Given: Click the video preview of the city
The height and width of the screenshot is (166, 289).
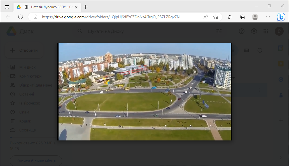Looking at the screenshot, I should click(144, 92).
